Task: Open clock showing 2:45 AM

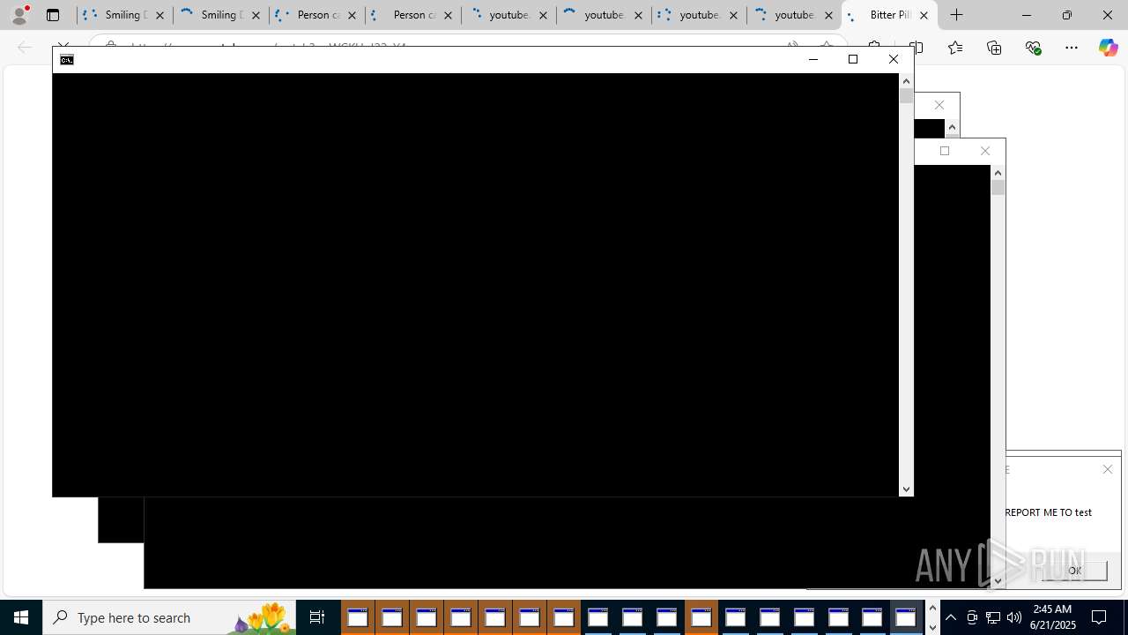Action: (1054, 617)
